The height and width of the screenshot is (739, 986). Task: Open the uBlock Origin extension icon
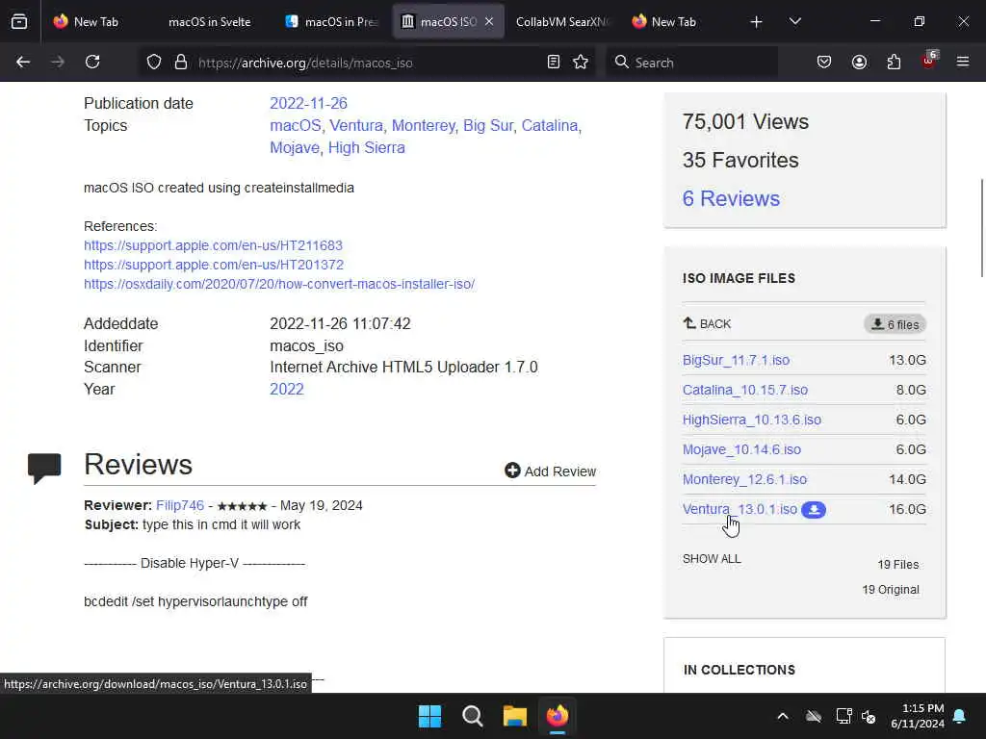pos(929,61)
